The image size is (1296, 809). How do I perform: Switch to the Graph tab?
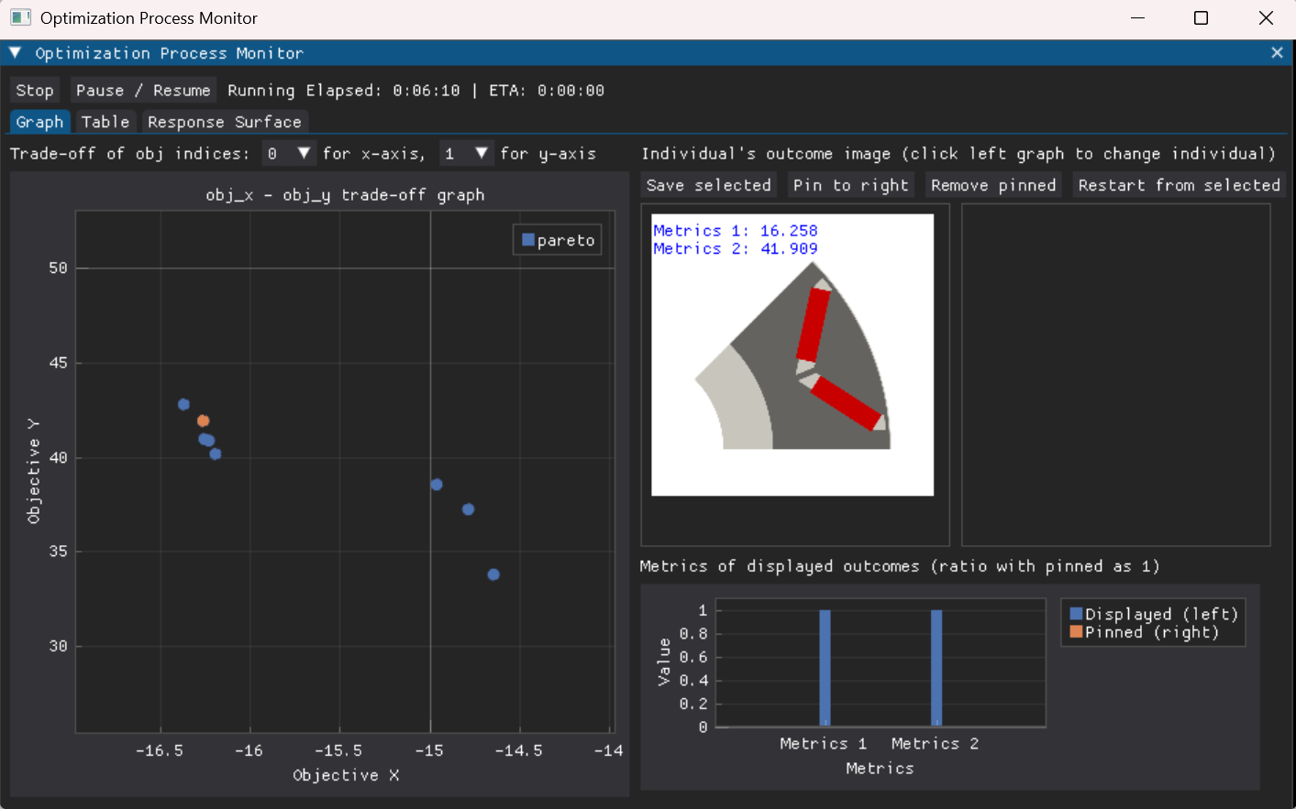[x=39, y=122]
